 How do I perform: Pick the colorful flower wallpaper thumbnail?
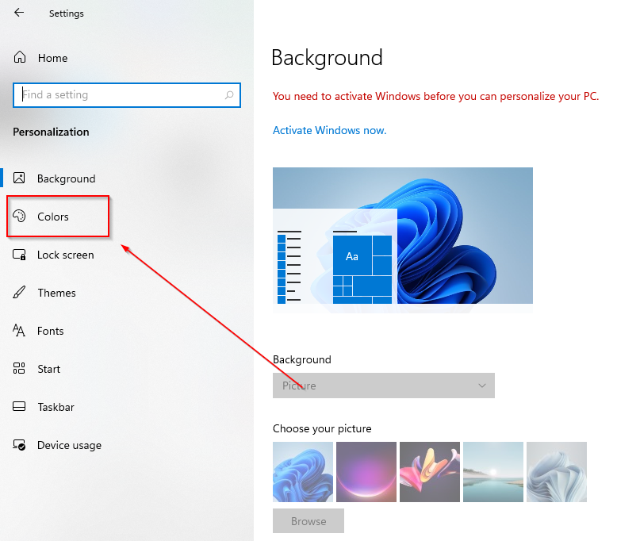[x=430, y=472]
